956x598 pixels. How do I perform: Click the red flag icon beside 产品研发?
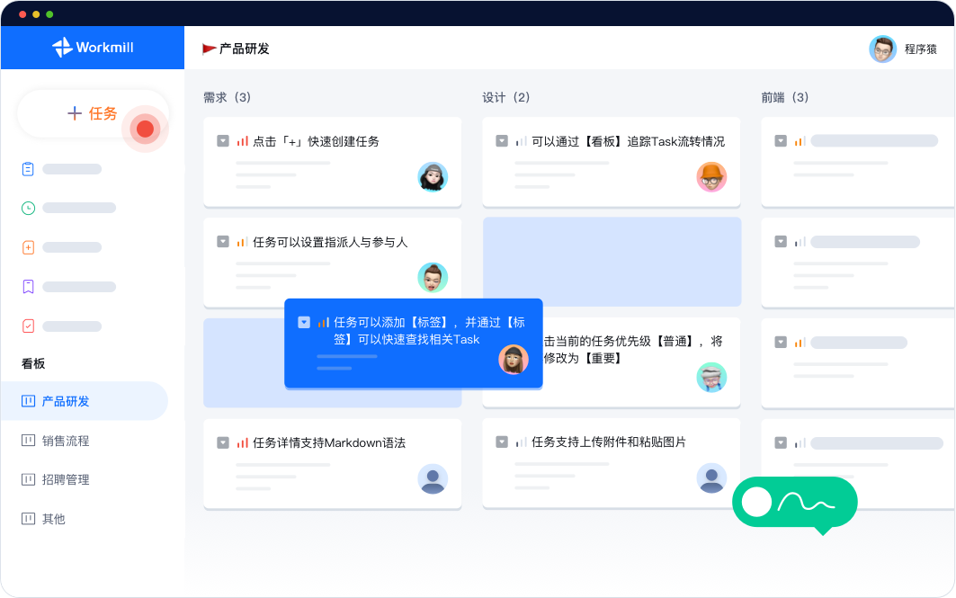click(x=209, y=49)
